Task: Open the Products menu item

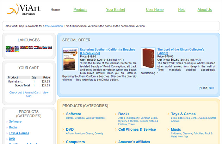Action: pos(80,9)
